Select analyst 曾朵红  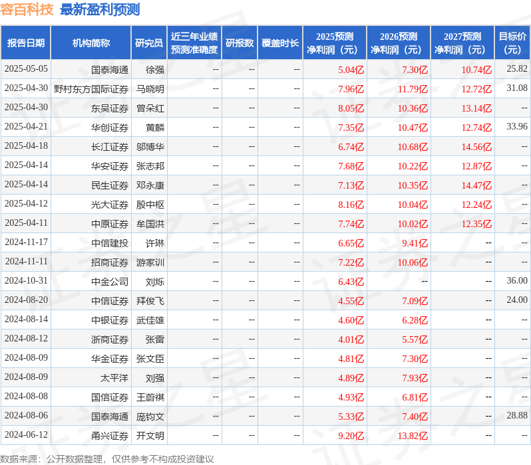click(x=150, y=108)
